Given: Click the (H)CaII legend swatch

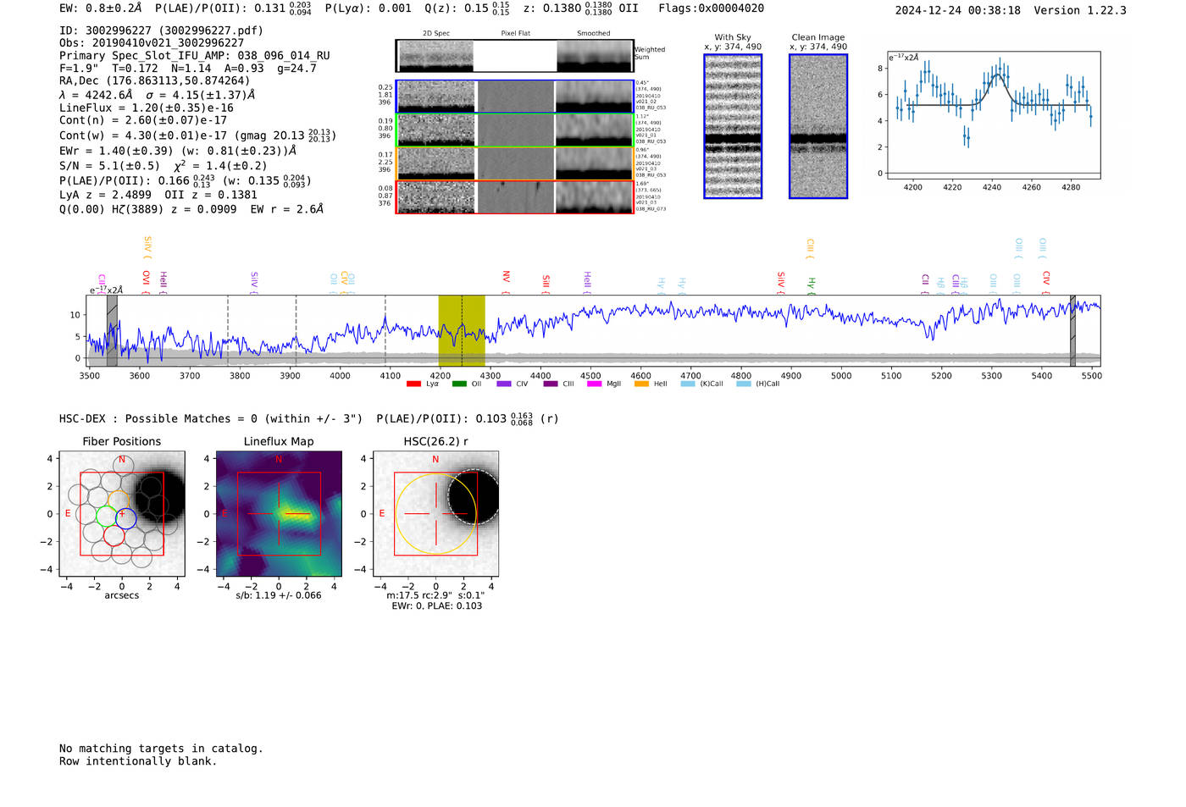Looking at the screenshot, I should pos(744,384).
